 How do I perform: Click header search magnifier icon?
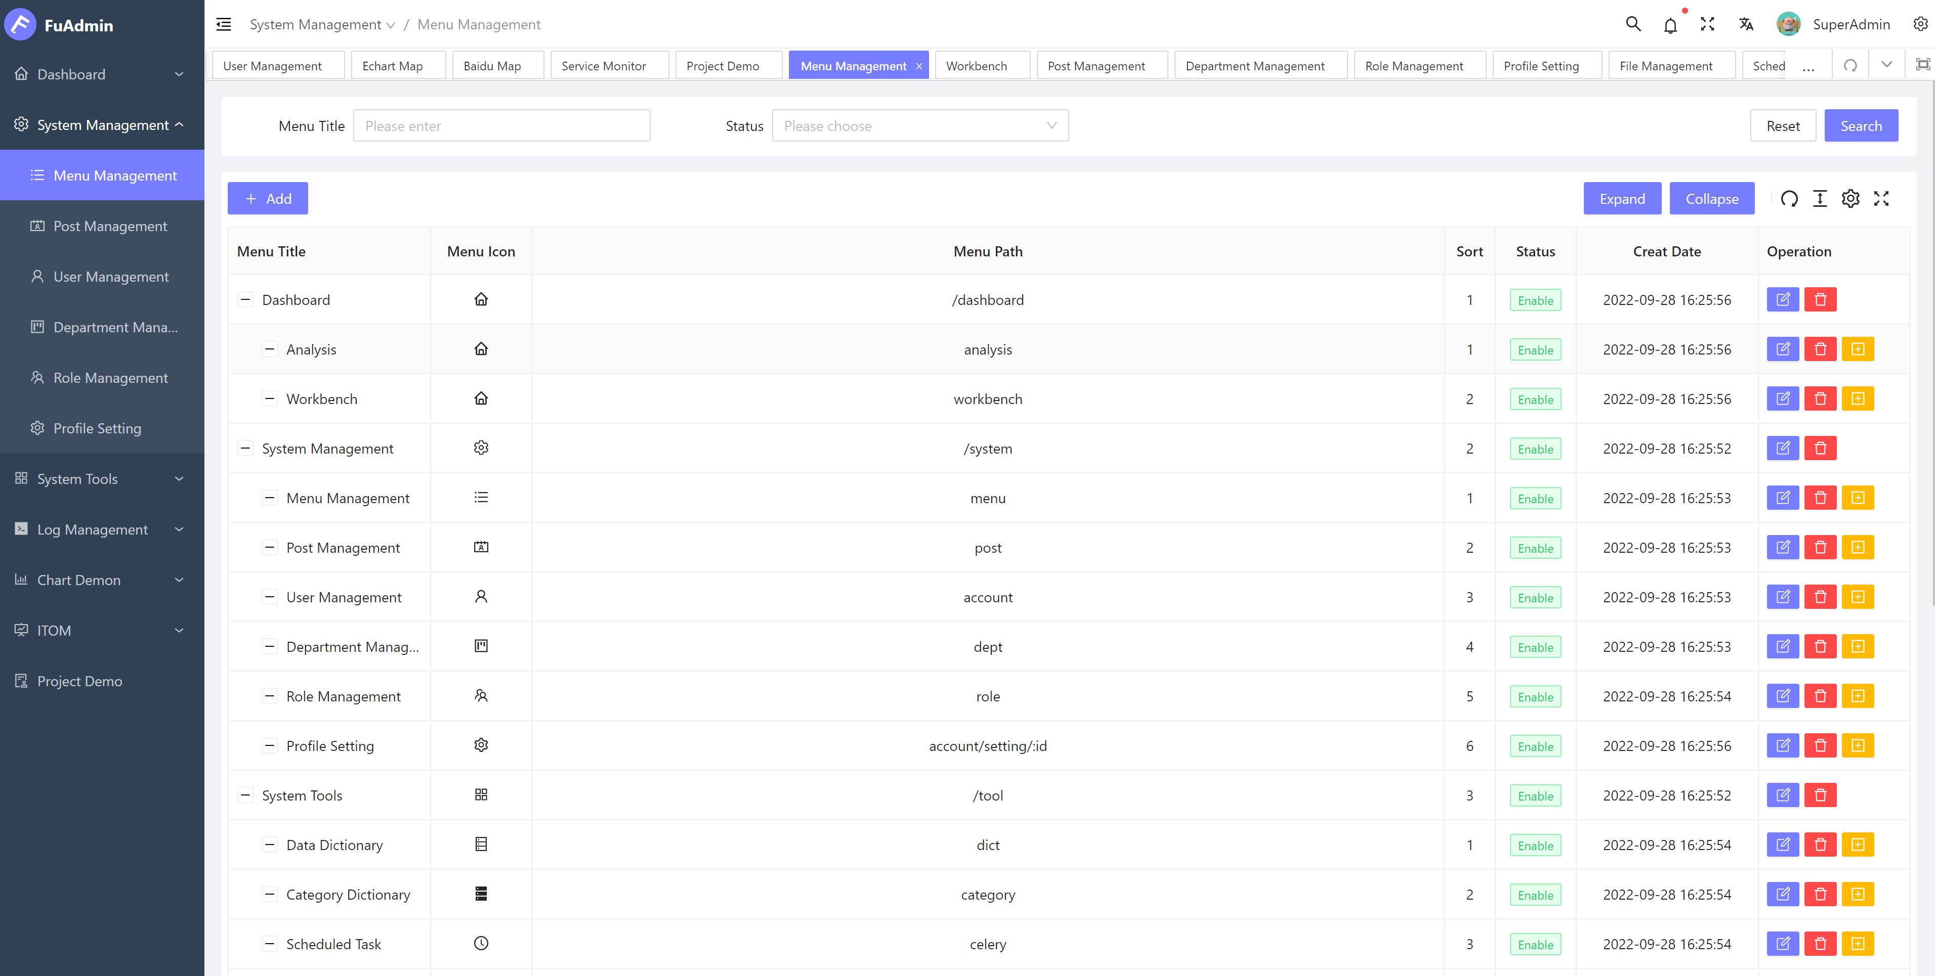(1633, 25)
